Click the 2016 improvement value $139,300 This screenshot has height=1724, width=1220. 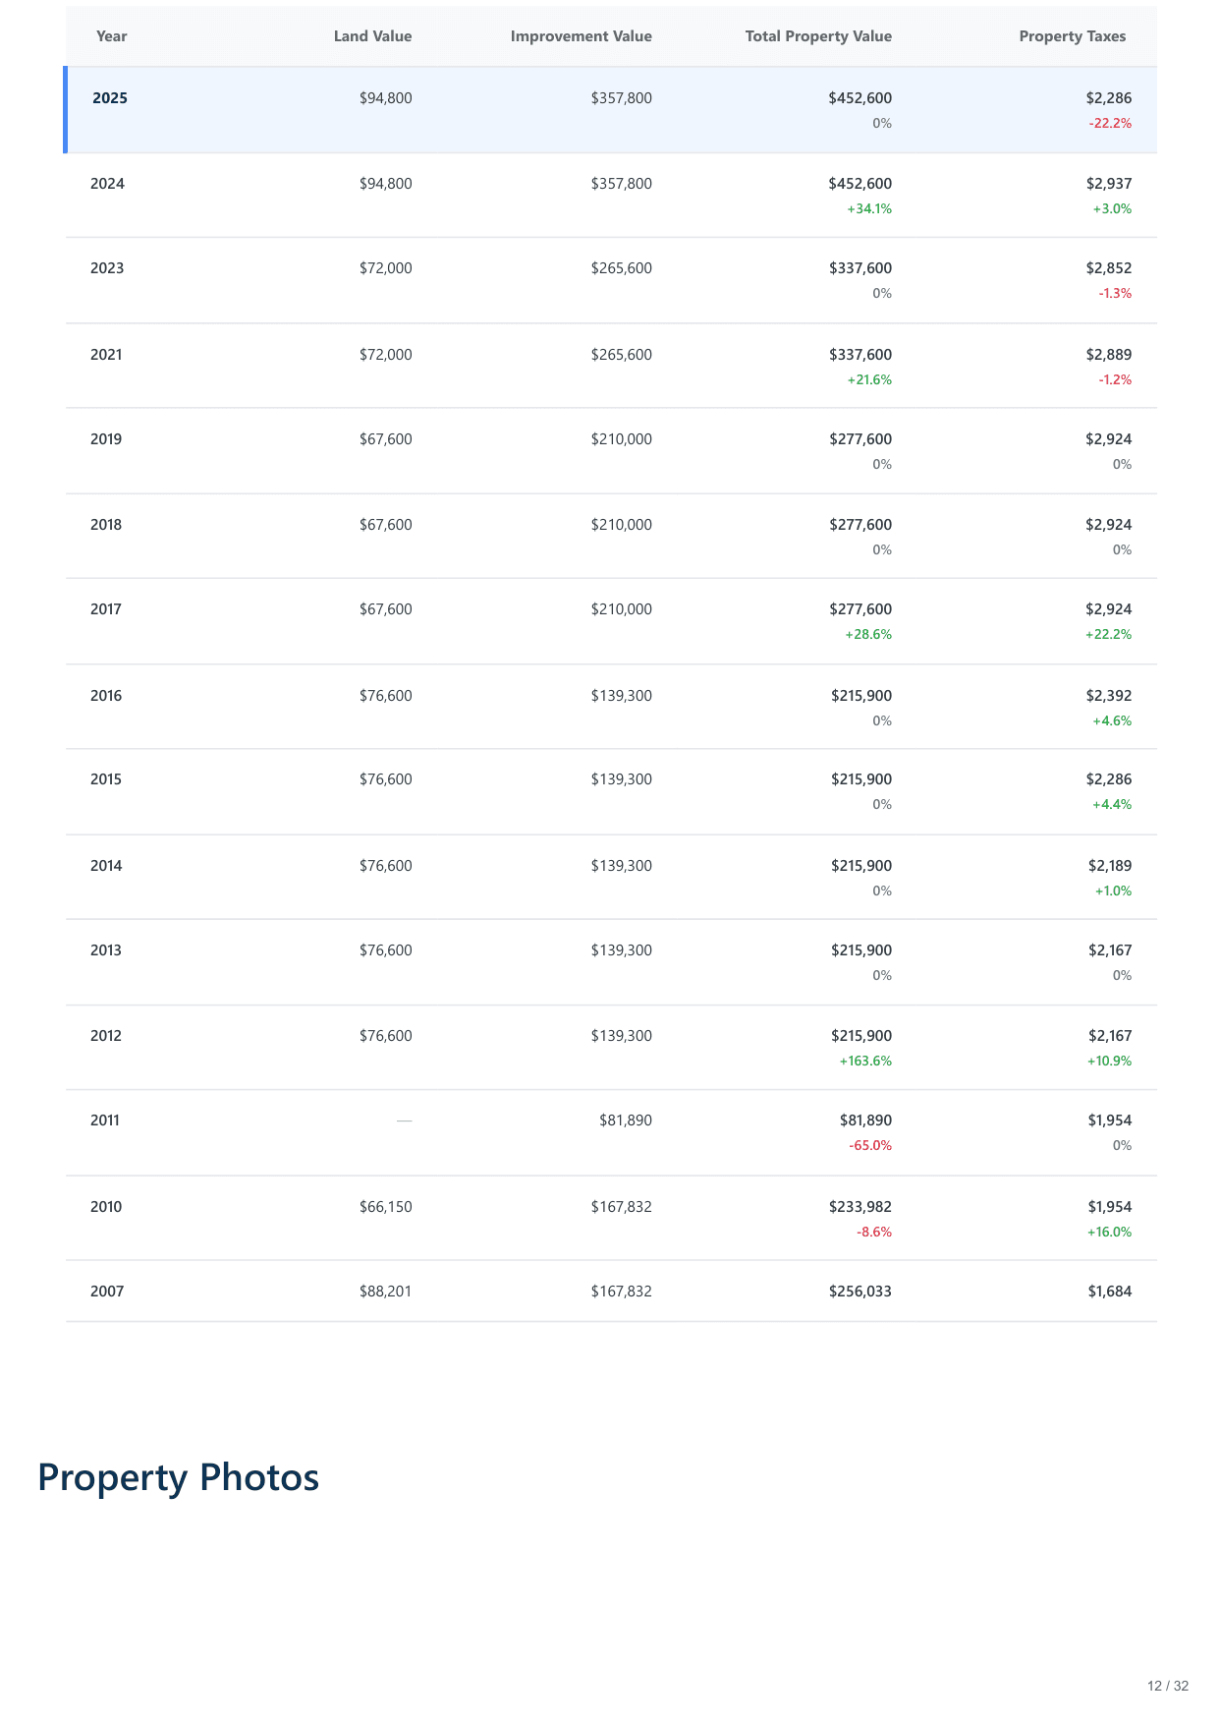(621, 696)
